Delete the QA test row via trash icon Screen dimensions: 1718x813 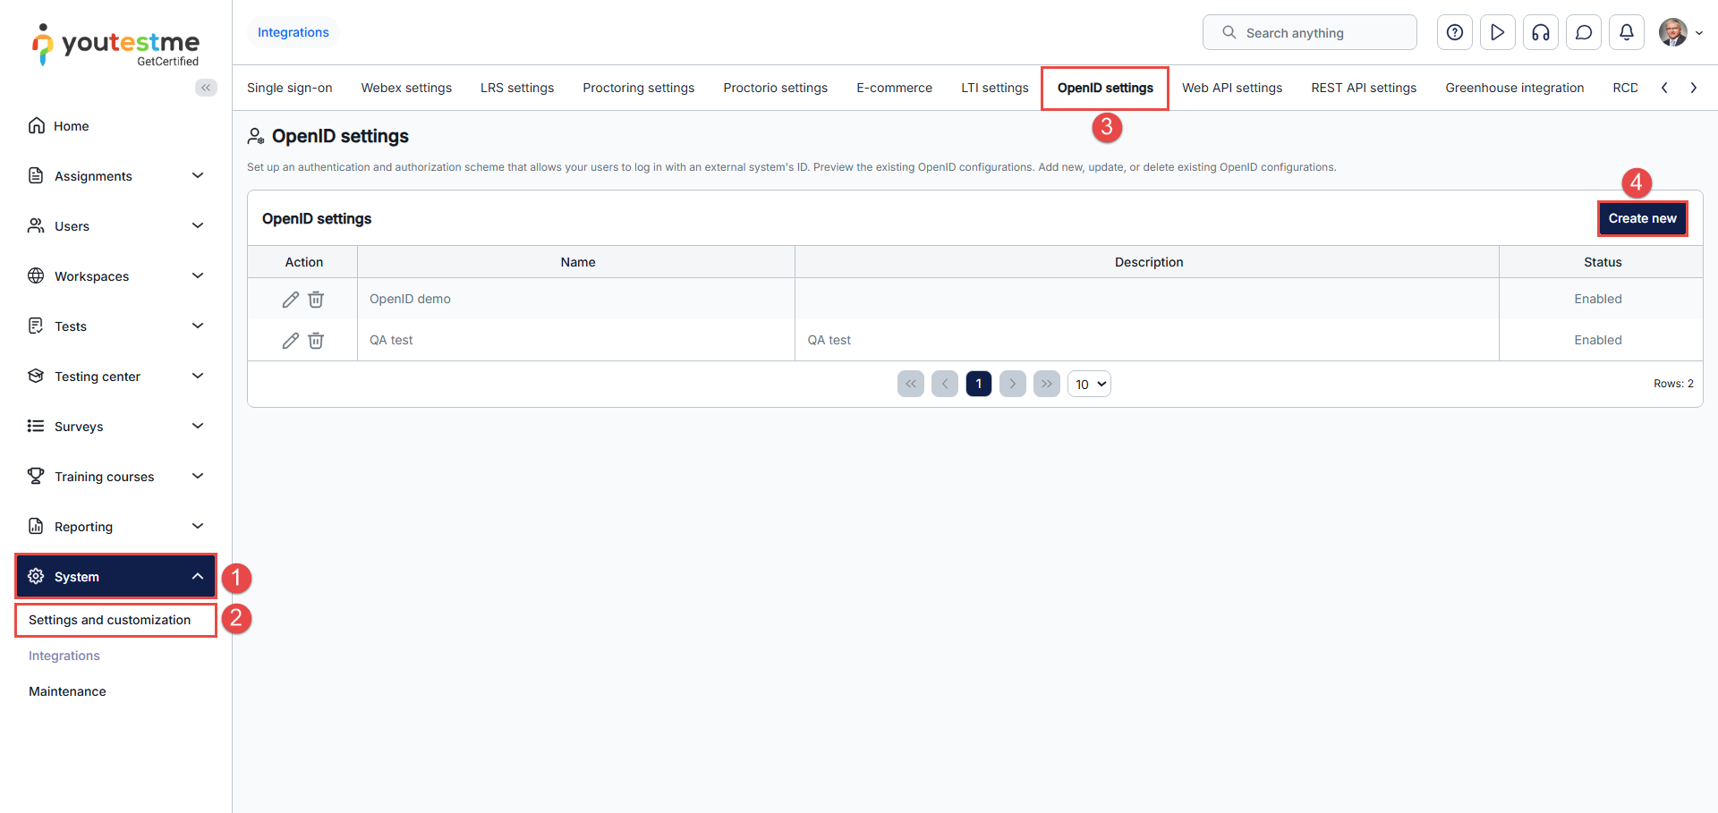coord(316,341)
